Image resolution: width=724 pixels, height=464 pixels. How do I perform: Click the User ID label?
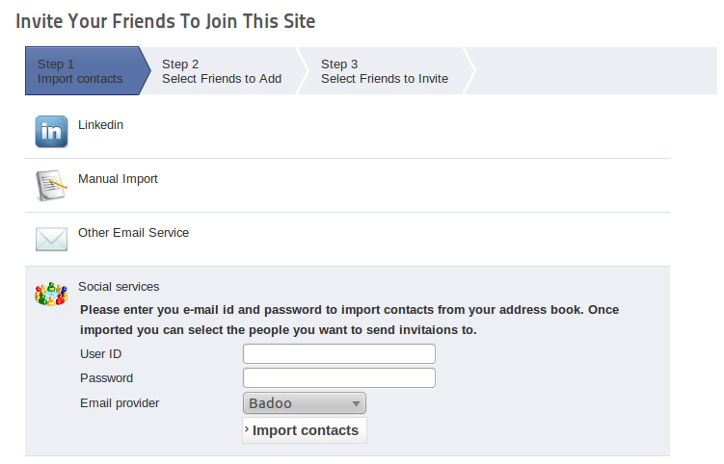tap(100, 354)
